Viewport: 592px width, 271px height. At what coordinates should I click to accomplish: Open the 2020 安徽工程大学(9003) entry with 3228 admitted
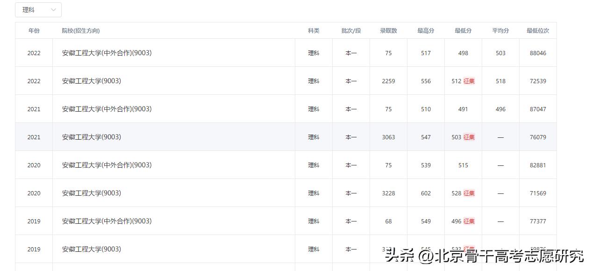point(92,193)
